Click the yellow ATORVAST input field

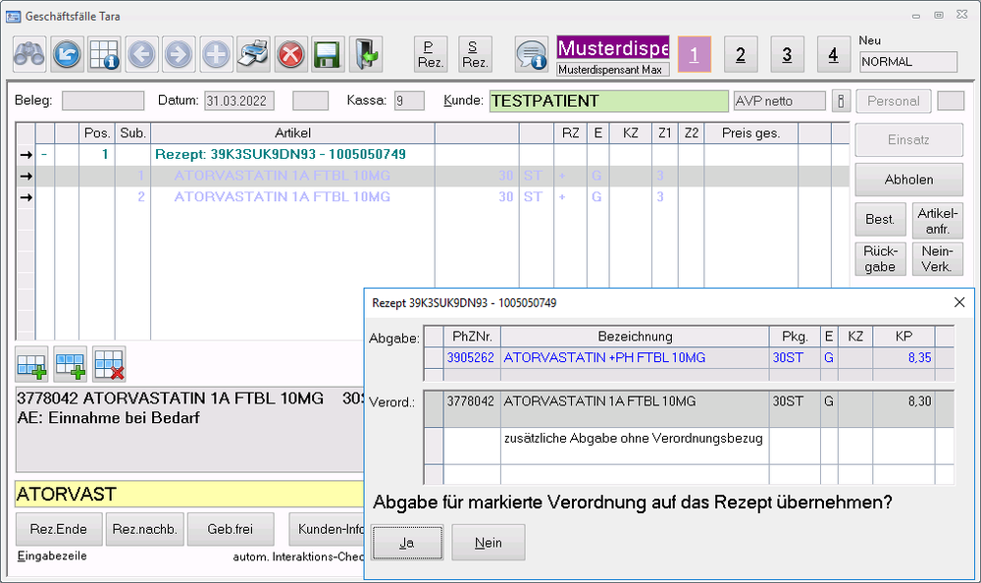click(186, 496)
